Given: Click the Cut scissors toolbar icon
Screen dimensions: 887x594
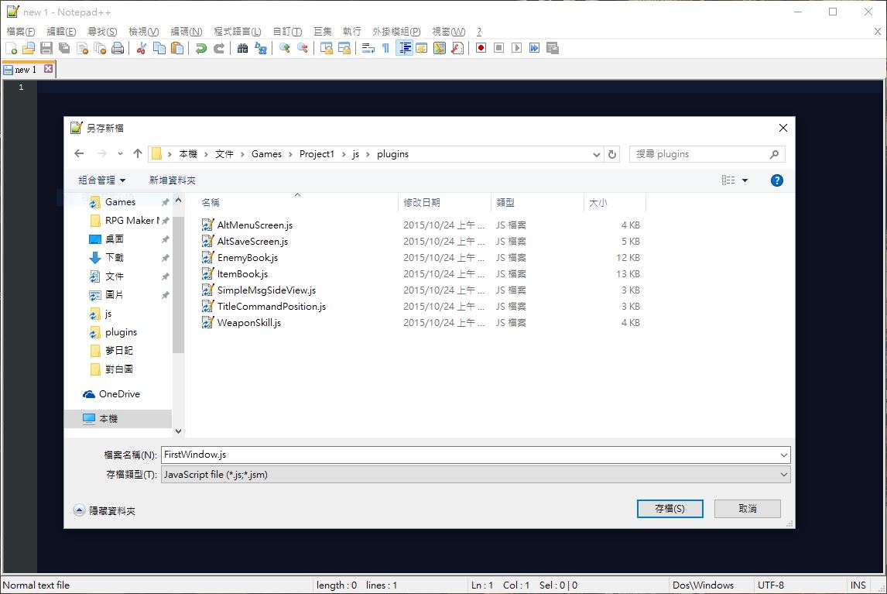Looking at the screenshot, I should 142,48.
